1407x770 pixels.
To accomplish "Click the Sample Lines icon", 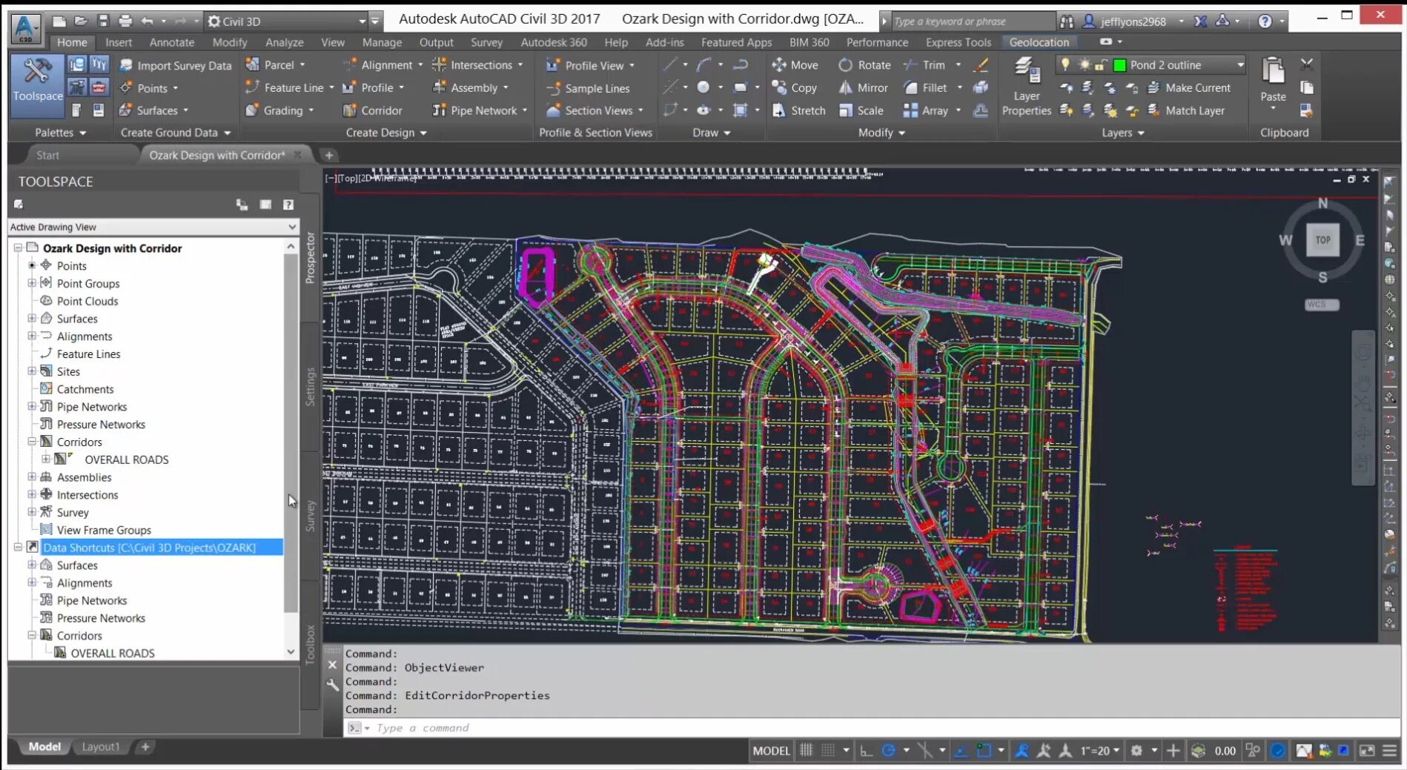I will [553, 88].
